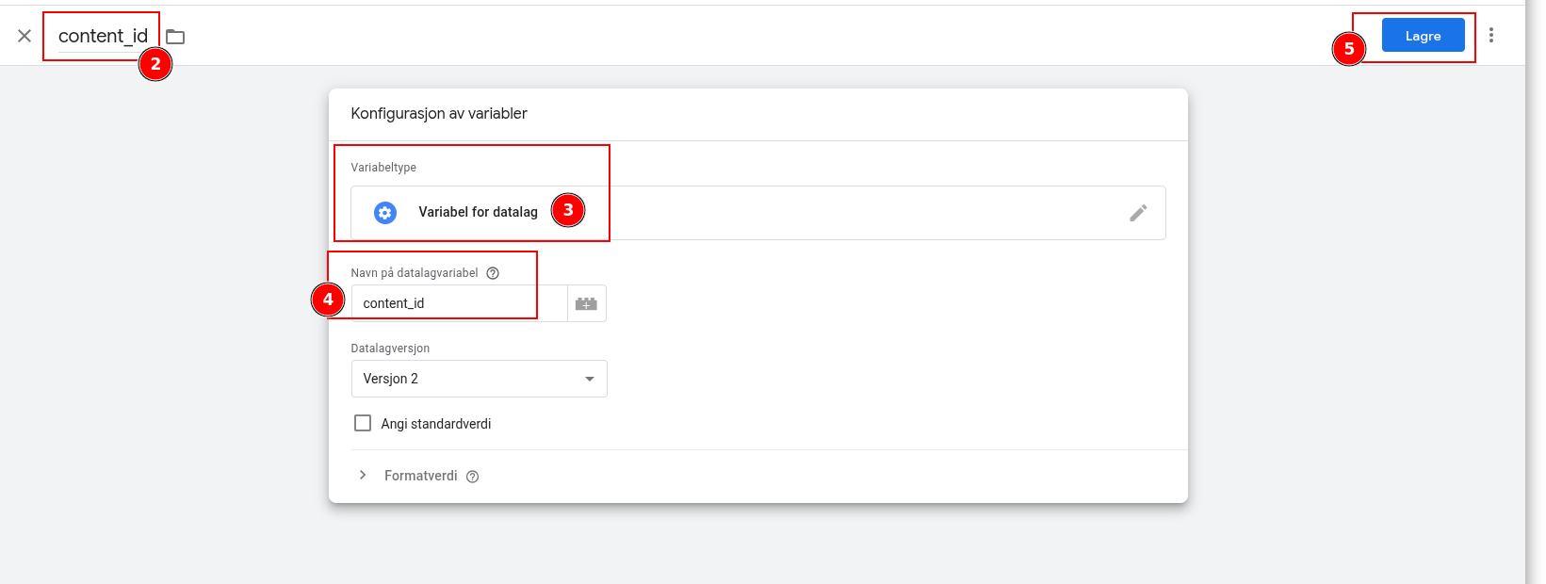
Task: Click the arrow on the Versjon 2 dropdown
Action: pos(590,379)
